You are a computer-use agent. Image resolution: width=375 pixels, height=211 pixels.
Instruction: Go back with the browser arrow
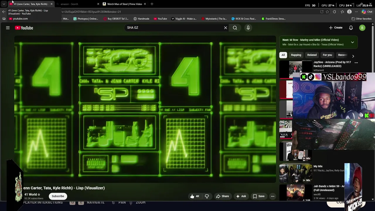tap(4, 12)
